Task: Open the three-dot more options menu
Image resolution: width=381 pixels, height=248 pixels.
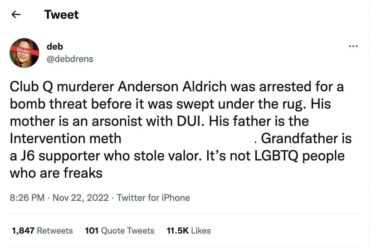Action: [353, 46]
